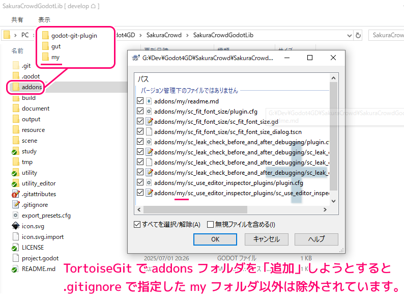Click the project.godot file icon
Image resolution: width=404 pixels, height=296 pixels.
pyautogui.click(x=16, y=258)
